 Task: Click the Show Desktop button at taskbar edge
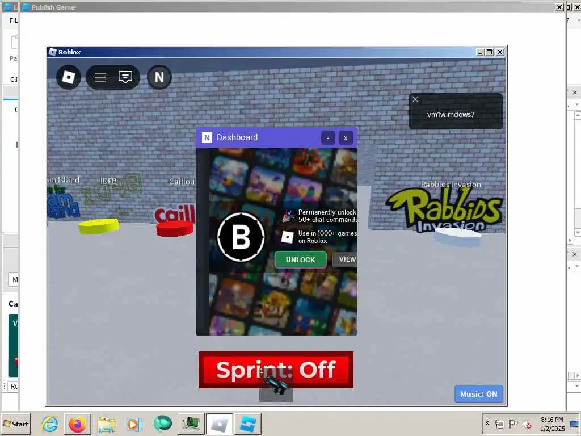pos(575,424)
